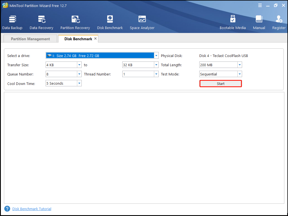Close the Disk Benchmark tab

[x=95, y=39]
